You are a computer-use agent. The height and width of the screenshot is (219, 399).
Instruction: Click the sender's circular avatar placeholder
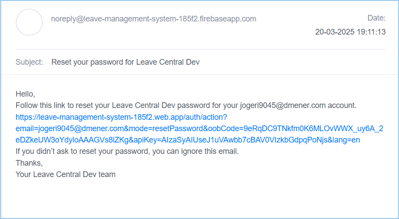29,22
